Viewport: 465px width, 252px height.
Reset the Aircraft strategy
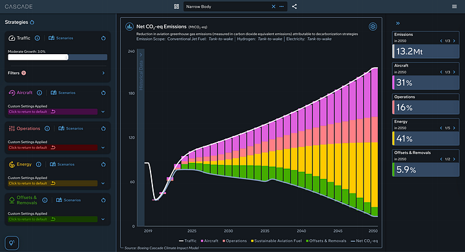coord(103,93)
